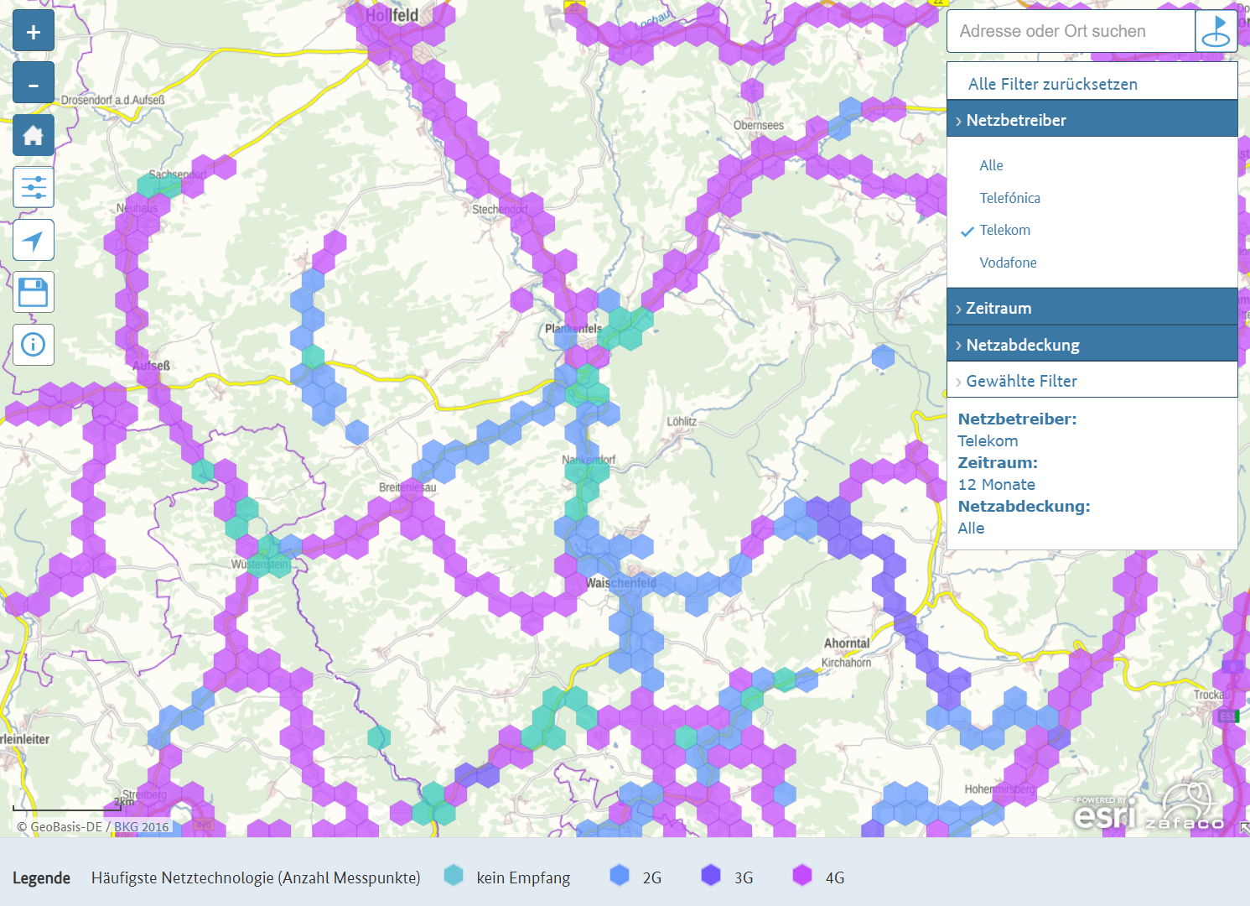Select the checked Telekom operator
The height and width of the screenshot is (906, 1250).
(x=1004, y=230)
